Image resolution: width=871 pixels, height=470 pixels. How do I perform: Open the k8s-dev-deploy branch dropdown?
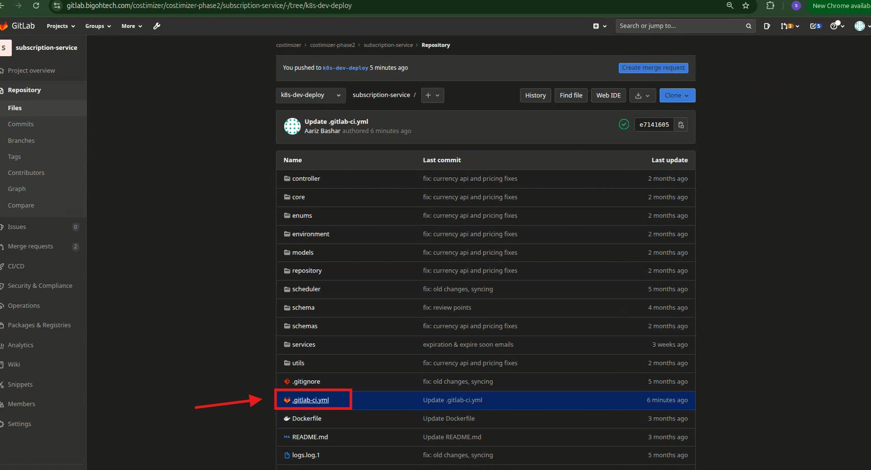(x=311, y=95)
